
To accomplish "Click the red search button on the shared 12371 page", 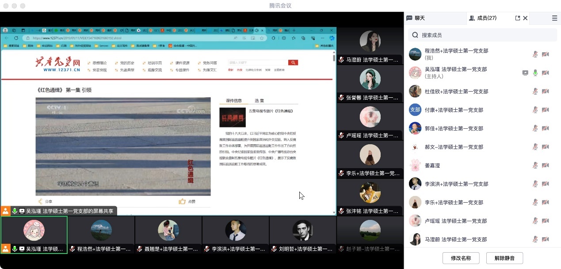I will pos(293,63).
